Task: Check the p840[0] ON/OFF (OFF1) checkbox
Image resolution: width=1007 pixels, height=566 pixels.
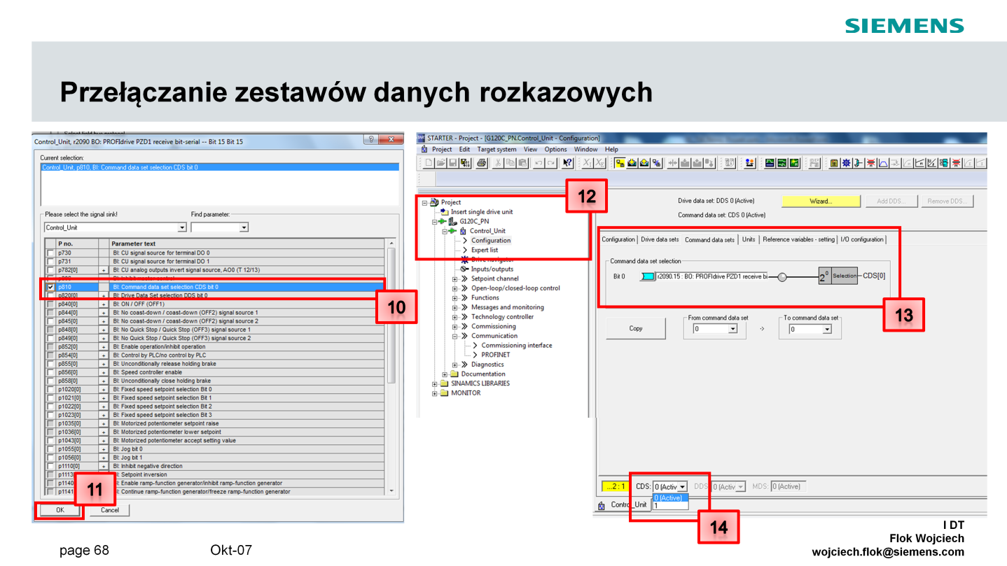Action: point(50,304)
